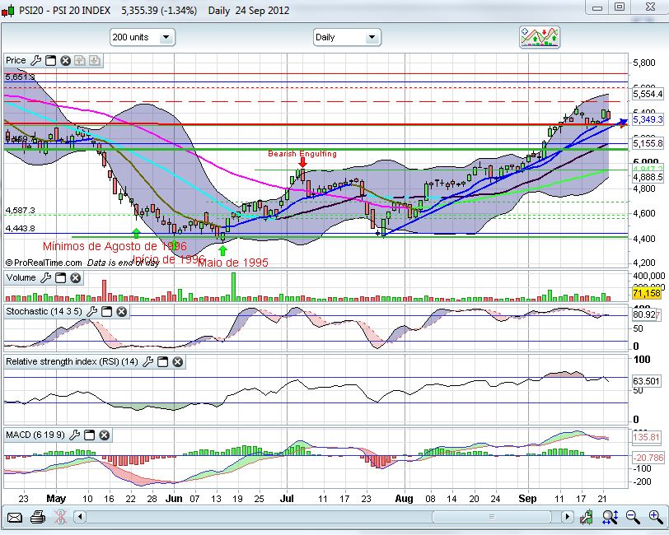Minimize the chart window
Screen dimensions: 669x535
(597, 7)
